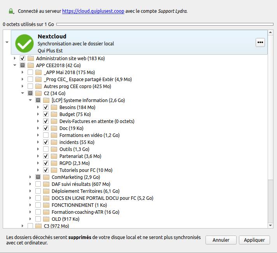Click the folder icon of DAF suivi résultats

(46, 184)
